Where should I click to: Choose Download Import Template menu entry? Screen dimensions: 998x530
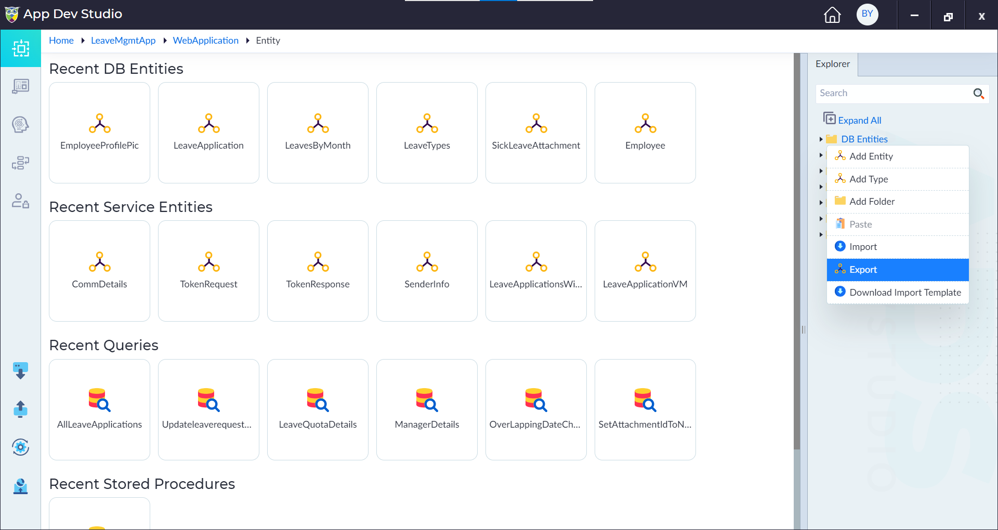coord(898,293)
